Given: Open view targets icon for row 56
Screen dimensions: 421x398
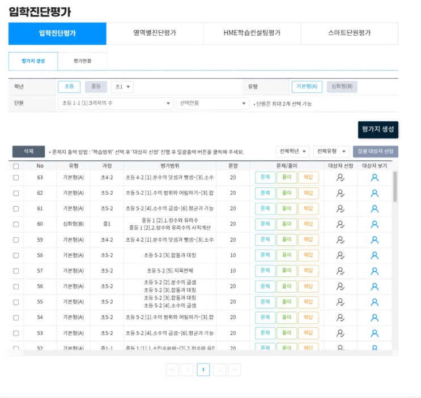Looking at the screenshot, I should point(374,286).
